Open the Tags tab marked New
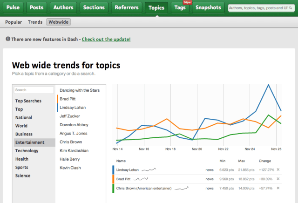Viewport: 298px width, 203px height. tap(180, 7)
